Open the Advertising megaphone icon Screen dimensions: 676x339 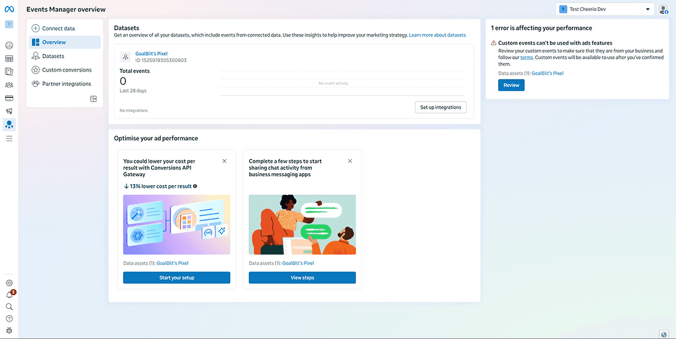9,111
